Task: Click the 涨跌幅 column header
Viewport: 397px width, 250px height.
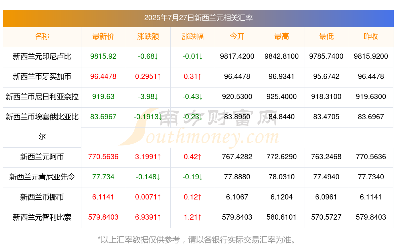Action: click(193, 36)
